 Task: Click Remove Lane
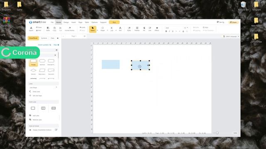coord(35,120)
